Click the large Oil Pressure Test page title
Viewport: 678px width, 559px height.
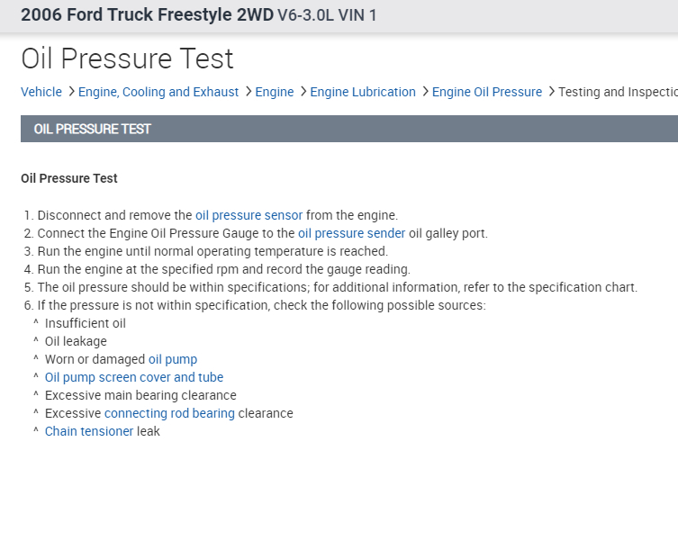coord(127,59)
